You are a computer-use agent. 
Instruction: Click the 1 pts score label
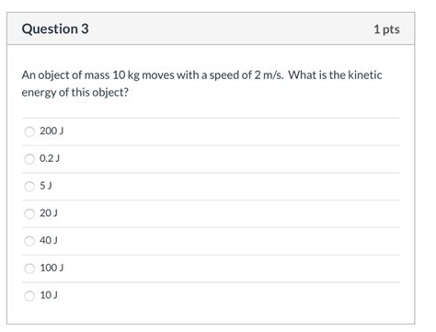tap(386, 29)
